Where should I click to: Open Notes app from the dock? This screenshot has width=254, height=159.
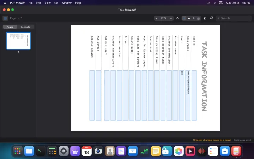click(x=156, y=151)
